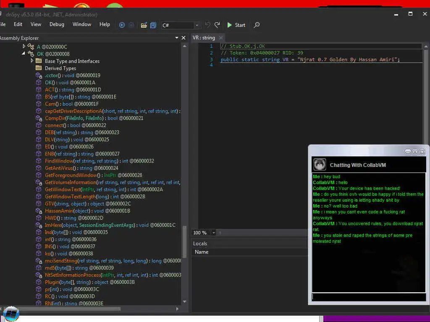430x322 pixels.
Task: Open the Help menu
Action: tap(105, 24)
